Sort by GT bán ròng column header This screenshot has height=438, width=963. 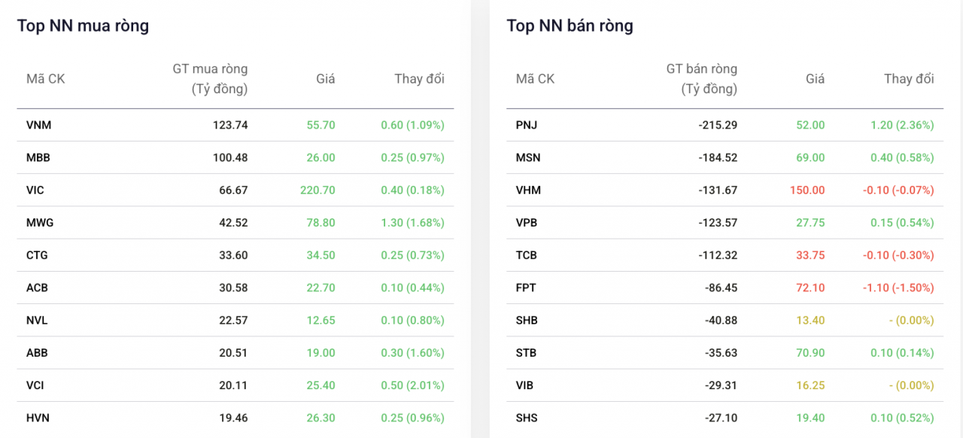click(x=702, y=79)
